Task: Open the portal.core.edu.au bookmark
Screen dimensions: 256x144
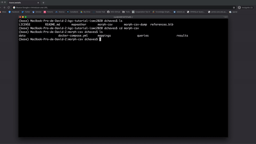Action: [x=217, y=12]
